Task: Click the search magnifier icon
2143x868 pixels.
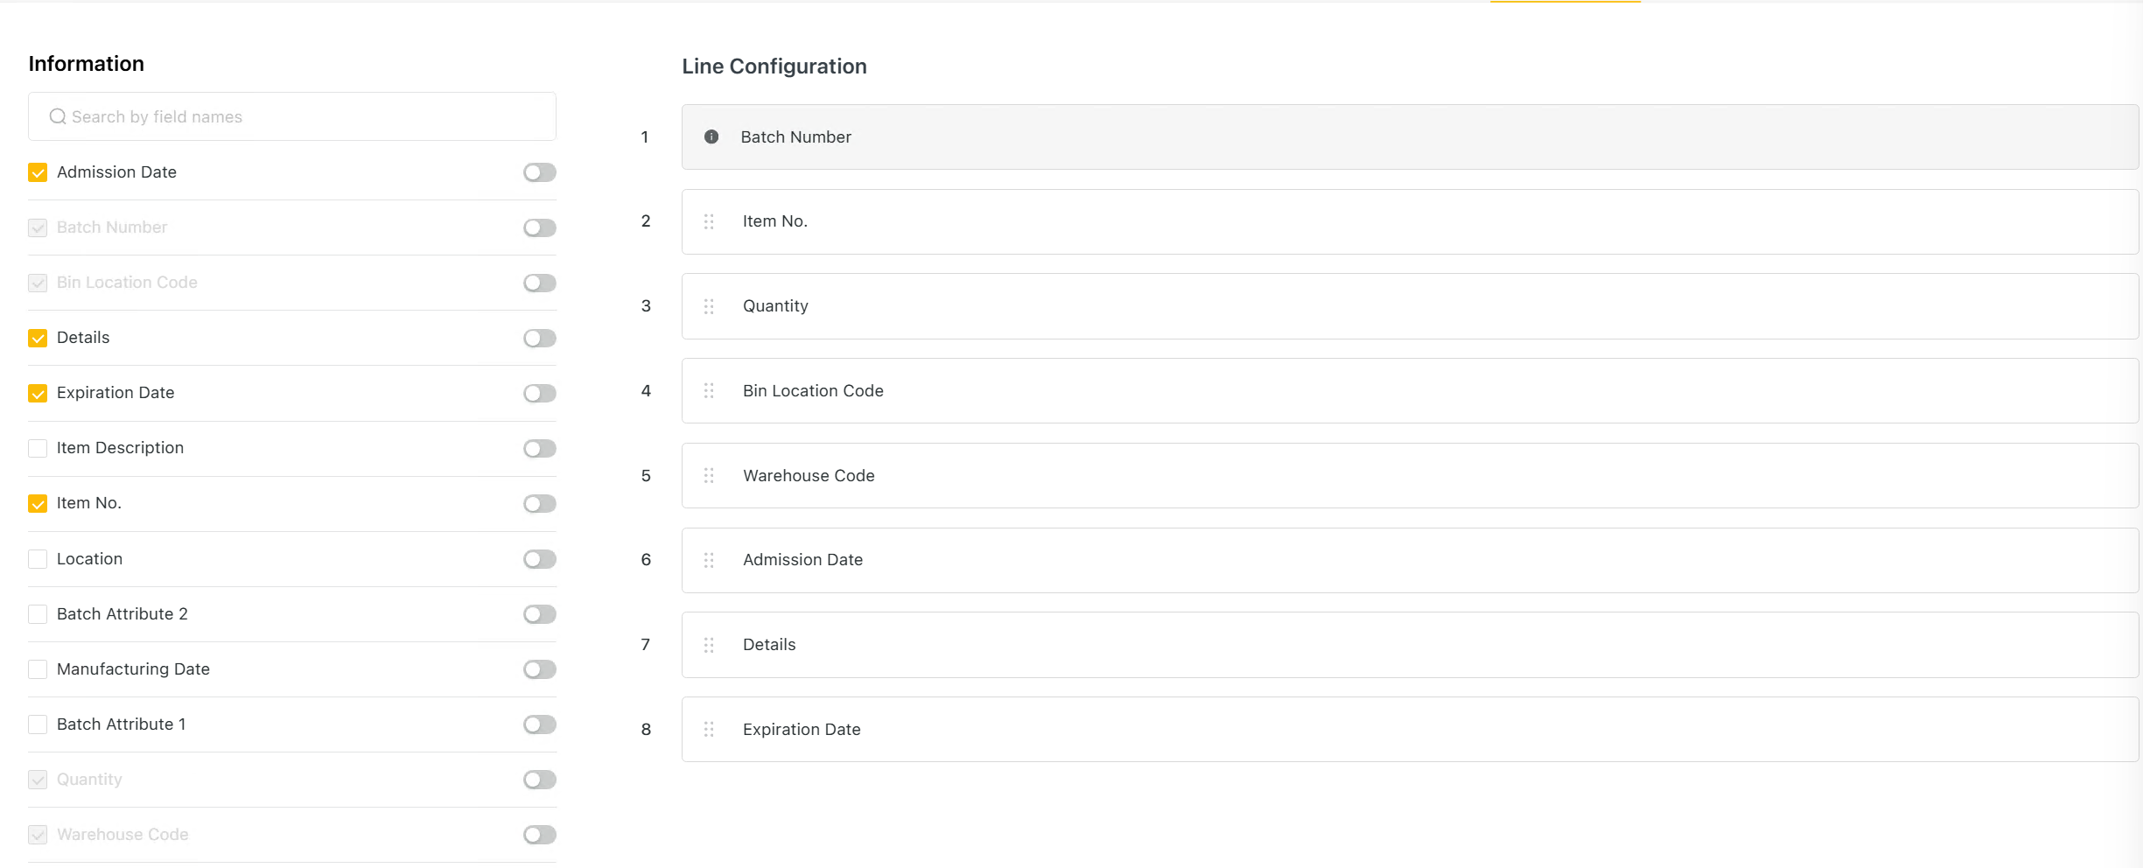Action: pyautogui.click(x=58, y=116)
